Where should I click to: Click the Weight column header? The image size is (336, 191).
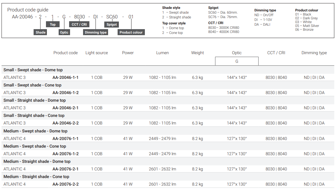(197, 53)
